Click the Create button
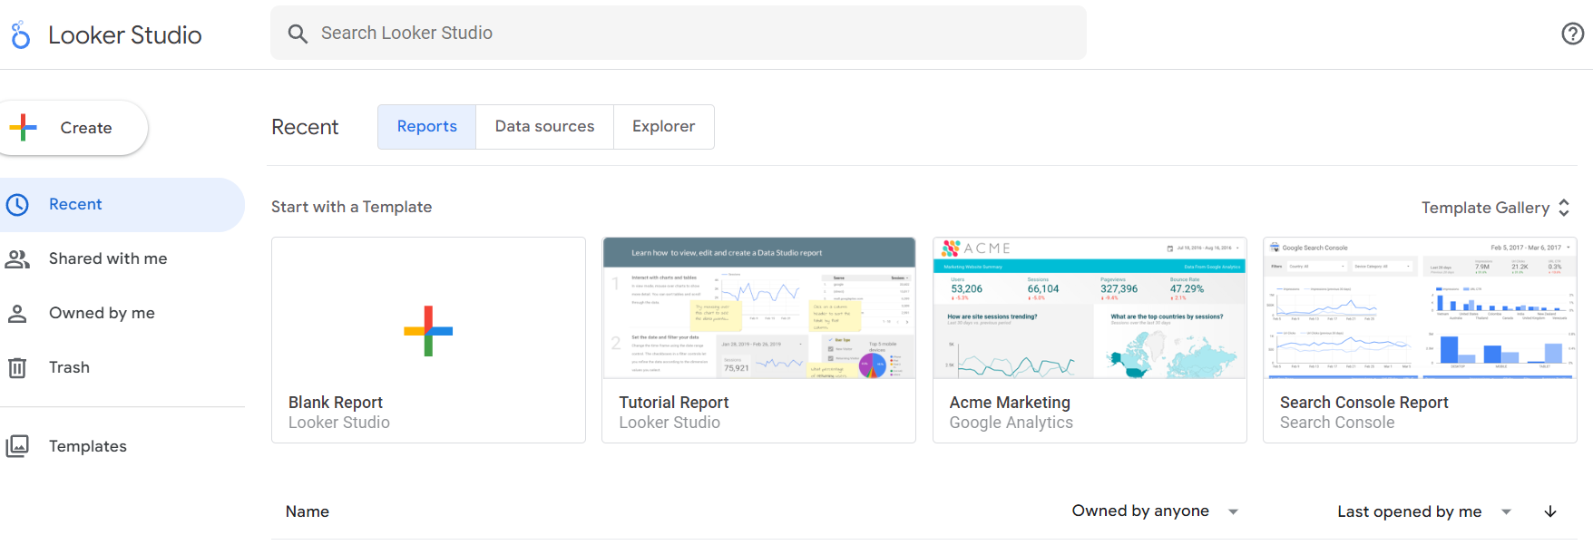The height and width of the screenshot is (545, 1593). coord(73,128)
